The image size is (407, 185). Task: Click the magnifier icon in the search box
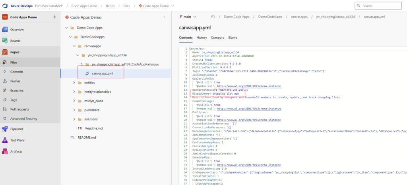[x=359, y=6]
